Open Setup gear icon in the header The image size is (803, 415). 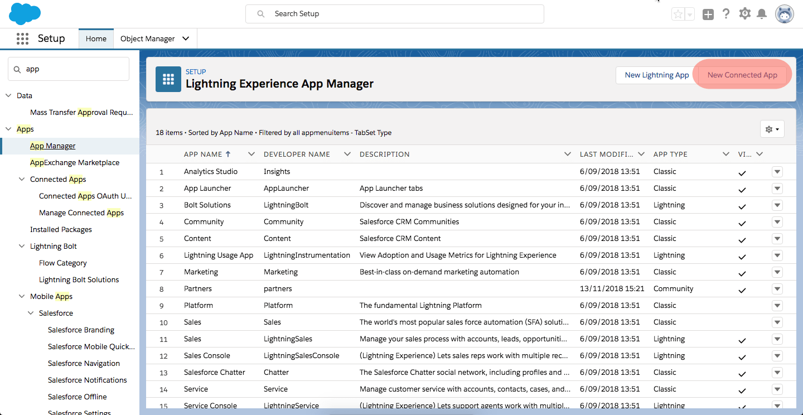pos(744,13)
